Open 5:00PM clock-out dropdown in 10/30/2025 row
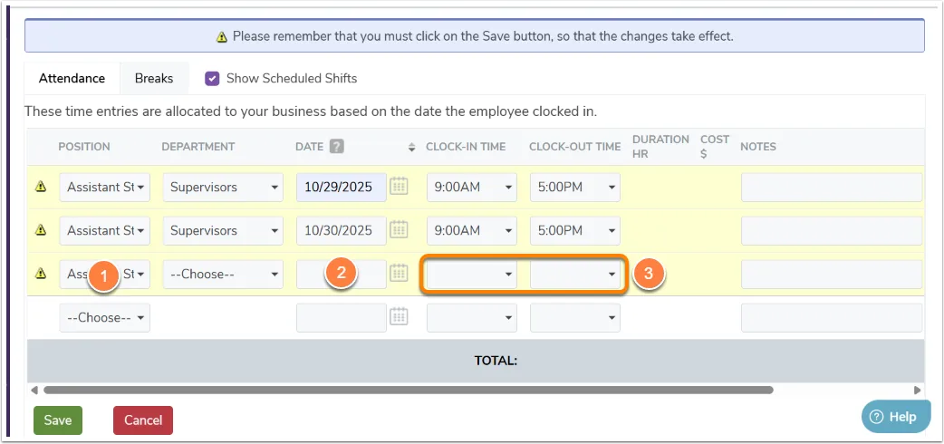Image resolution: width=944 pixels, height=444 pixels. pos(575,231)
